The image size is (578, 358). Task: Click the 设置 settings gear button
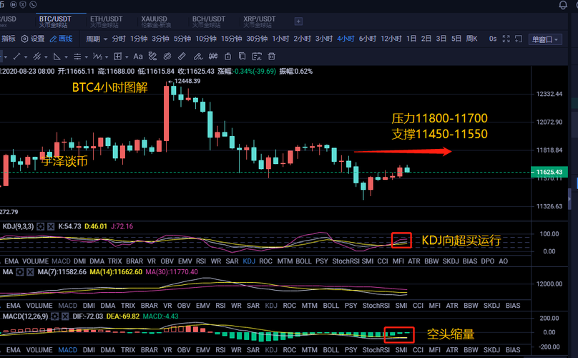point(33,39)
